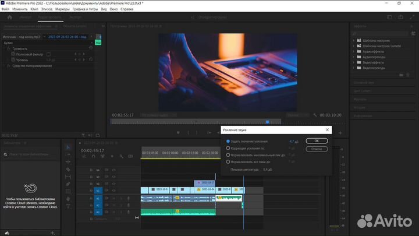The image size is (419, 236).
Task: Open the Клип menu
Action: point(34,9)
